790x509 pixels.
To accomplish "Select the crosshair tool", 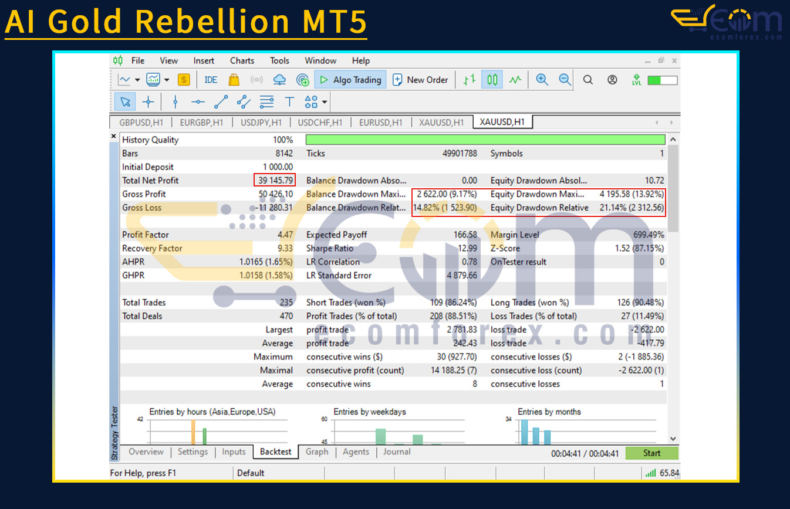I will coord(148,102).
